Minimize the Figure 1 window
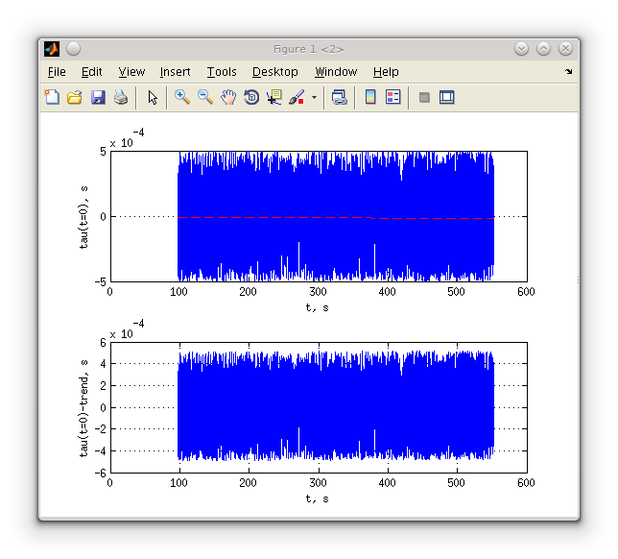Viewport: 618px width, 559px height. 521,49
